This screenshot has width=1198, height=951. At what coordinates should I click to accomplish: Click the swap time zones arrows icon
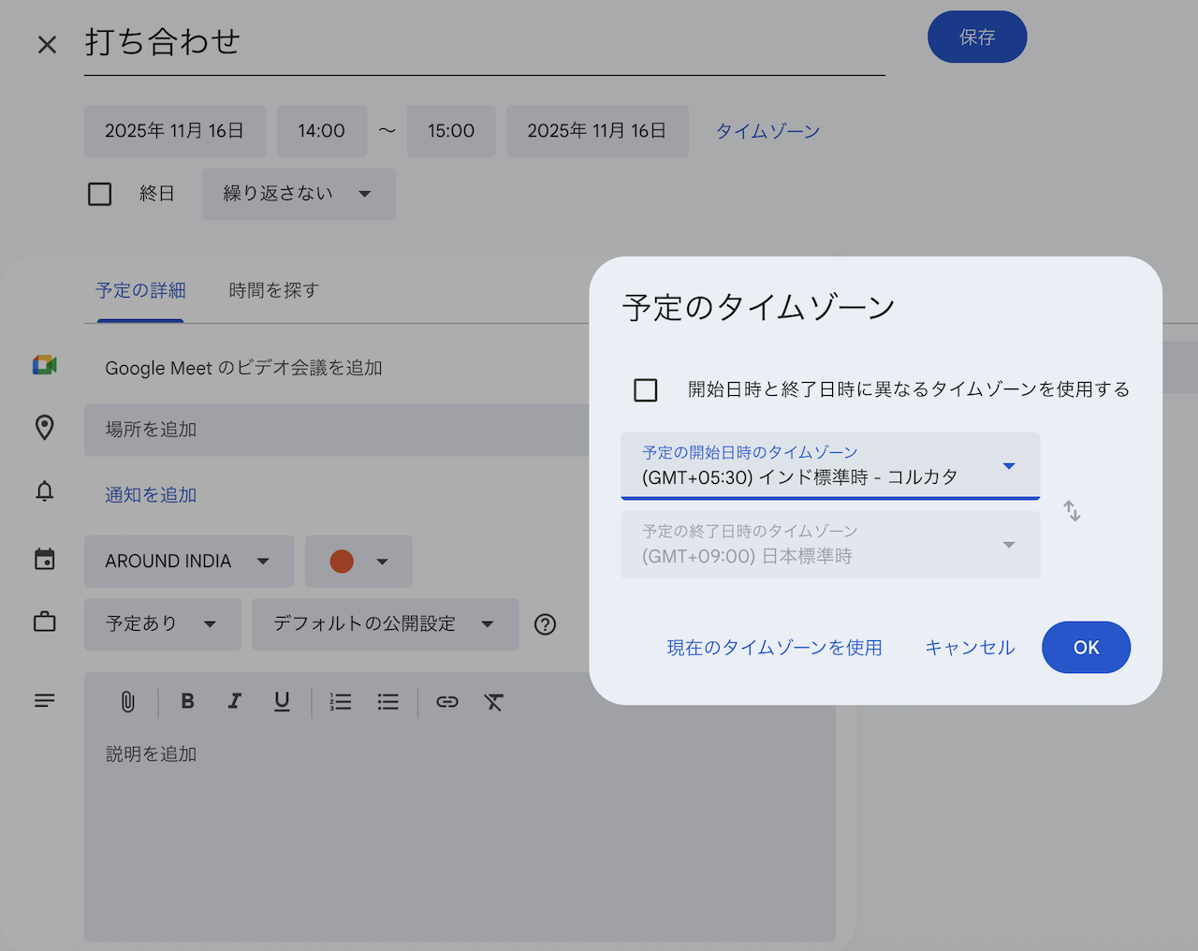coord(1072,511)
